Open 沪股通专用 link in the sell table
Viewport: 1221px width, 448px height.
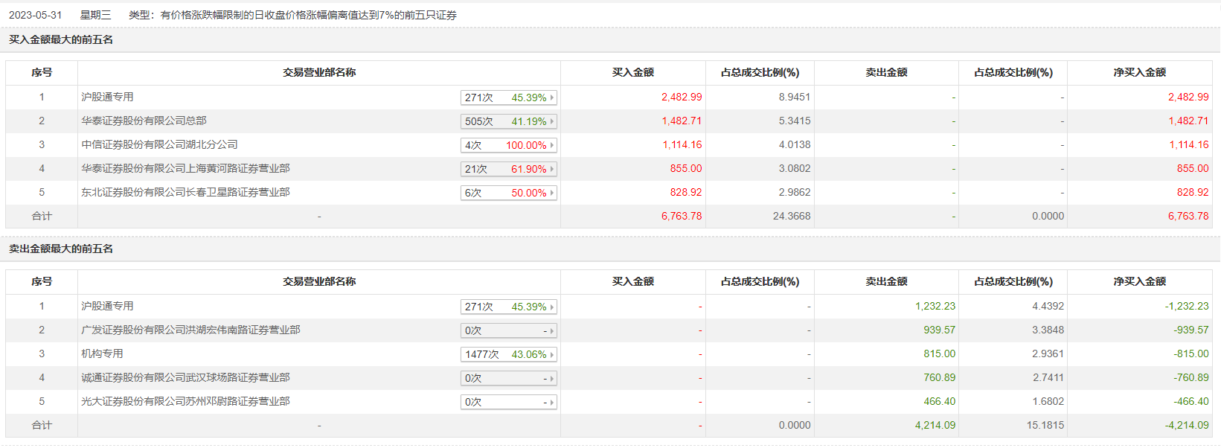point(107,307)
